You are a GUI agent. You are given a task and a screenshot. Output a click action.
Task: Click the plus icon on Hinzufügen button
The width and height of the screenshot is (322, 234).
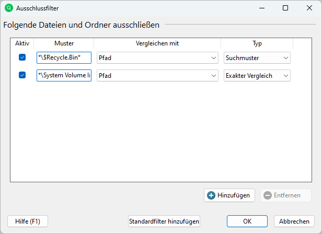(x=211, y=195)
